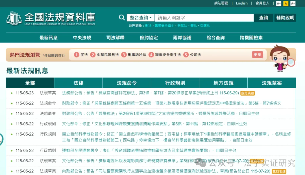Click 法規命令 label on 娛樂稅法 row
Image resolution: width=305 pixels, height=175 pixels.
[48, 114]
